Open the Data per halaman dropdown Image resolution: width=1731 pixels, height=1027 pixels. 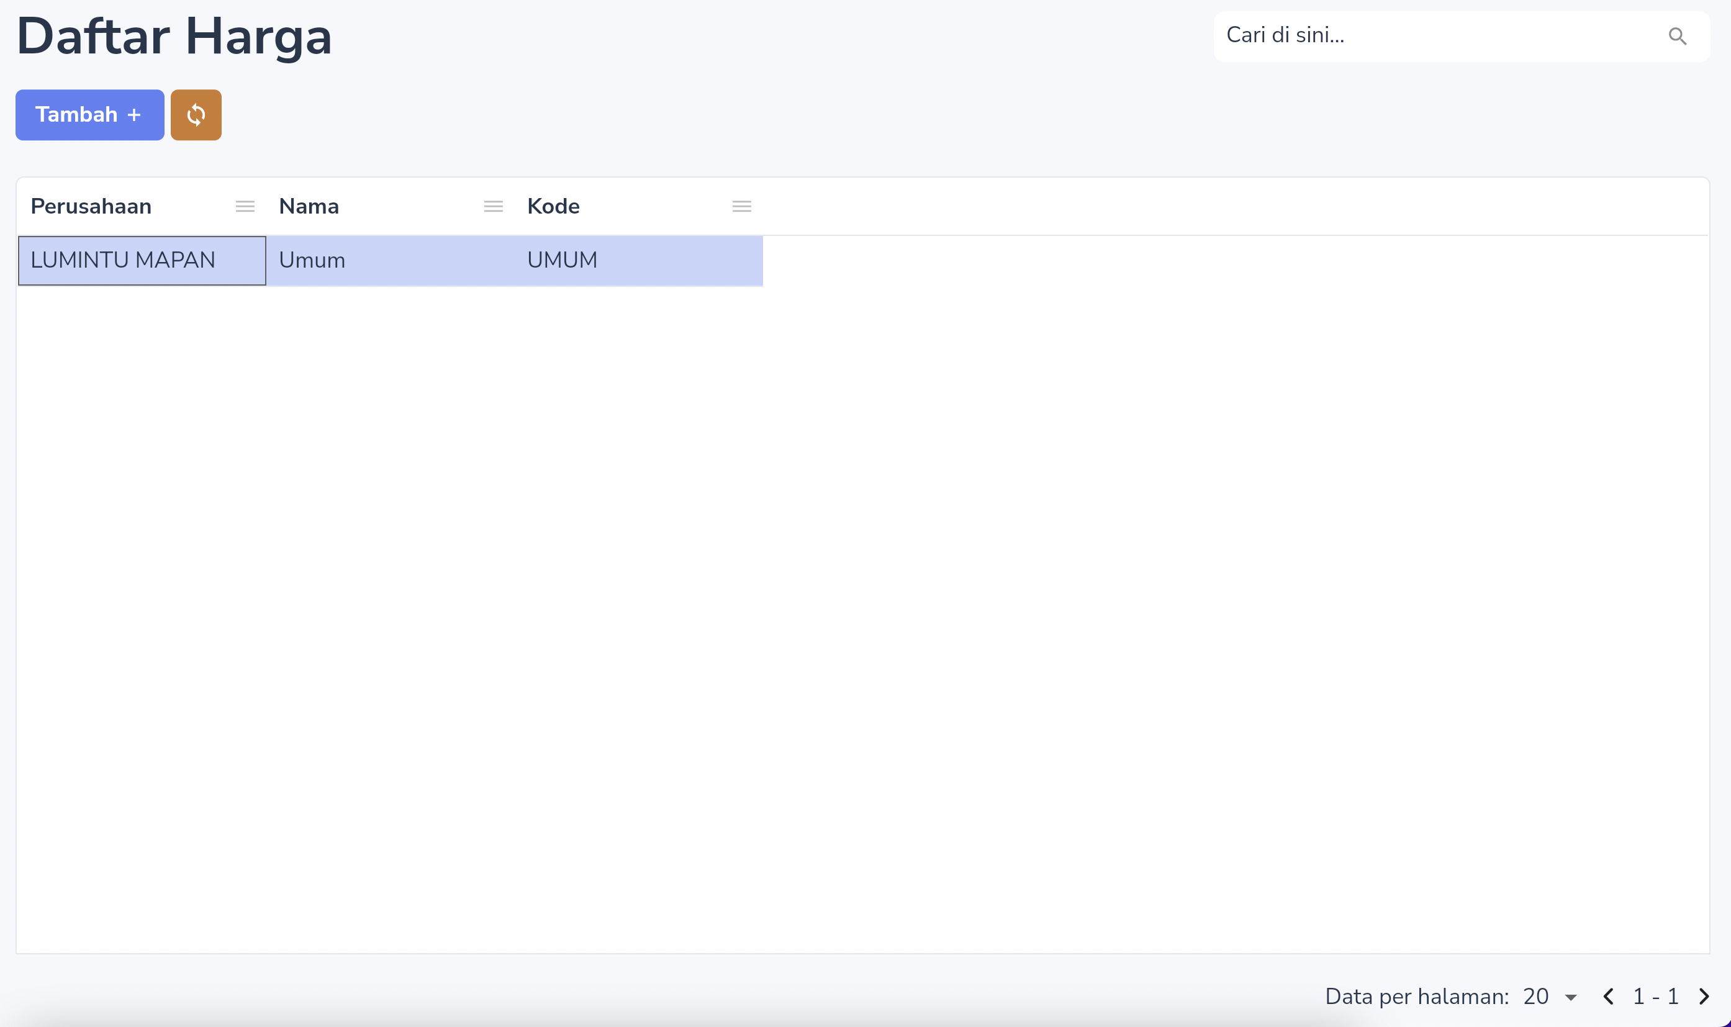pos(1550,997)
